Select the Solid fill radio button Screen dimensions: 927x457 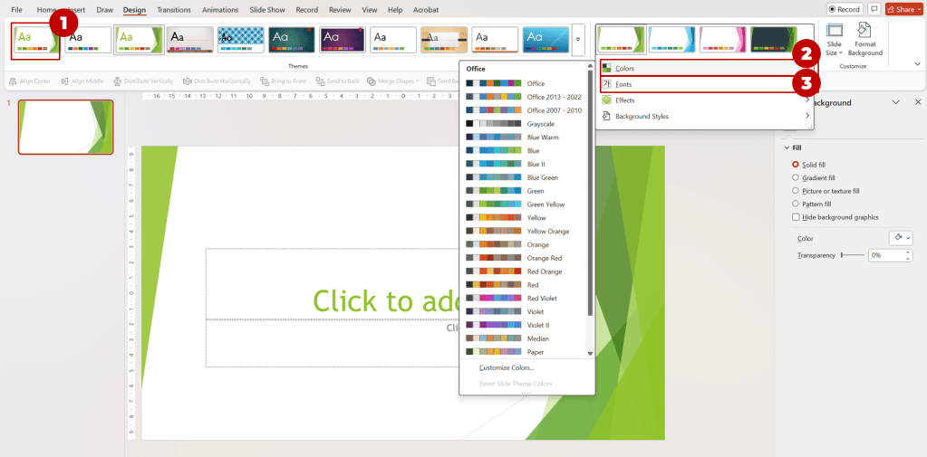[796, 165]
